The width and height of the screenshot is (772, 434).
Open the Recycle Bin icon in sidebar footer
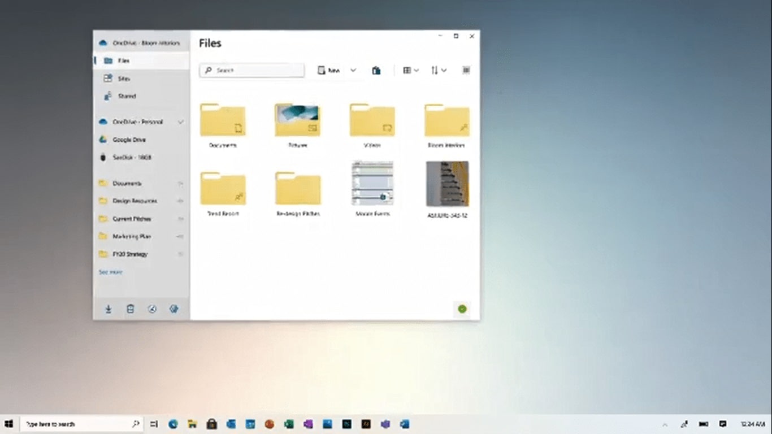pos(131,309)
